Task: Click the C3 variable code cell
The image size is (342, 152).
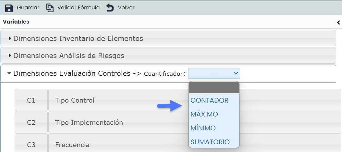Action: tap(31, 145)
